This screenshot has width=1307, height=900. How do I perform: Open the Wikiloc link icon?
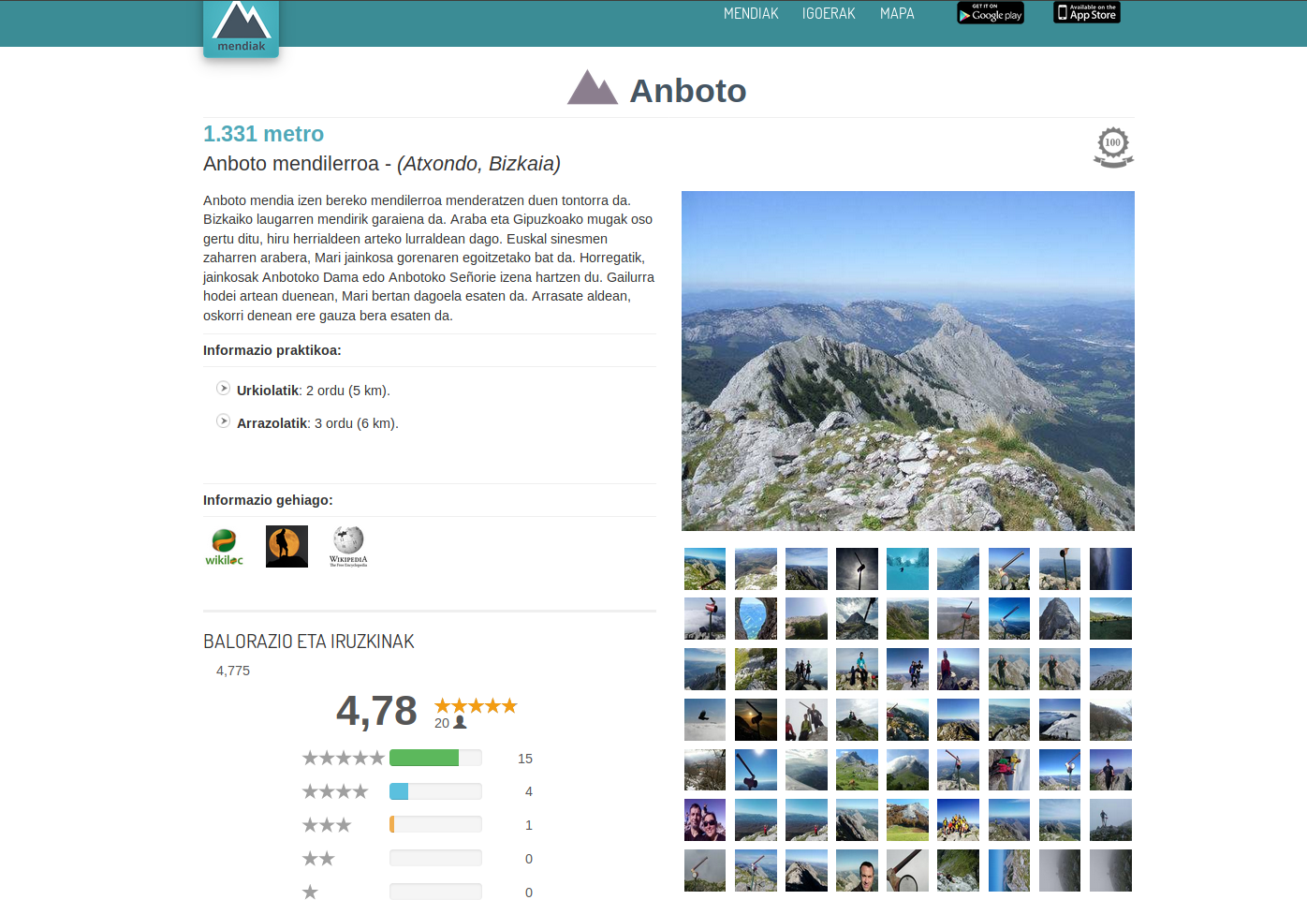pyautogui.click(x=225, y=547)
